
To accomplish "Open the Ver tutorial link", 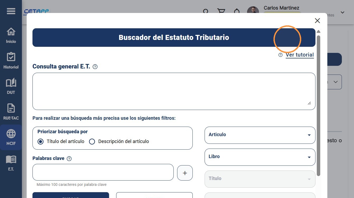I will [300, 55].
